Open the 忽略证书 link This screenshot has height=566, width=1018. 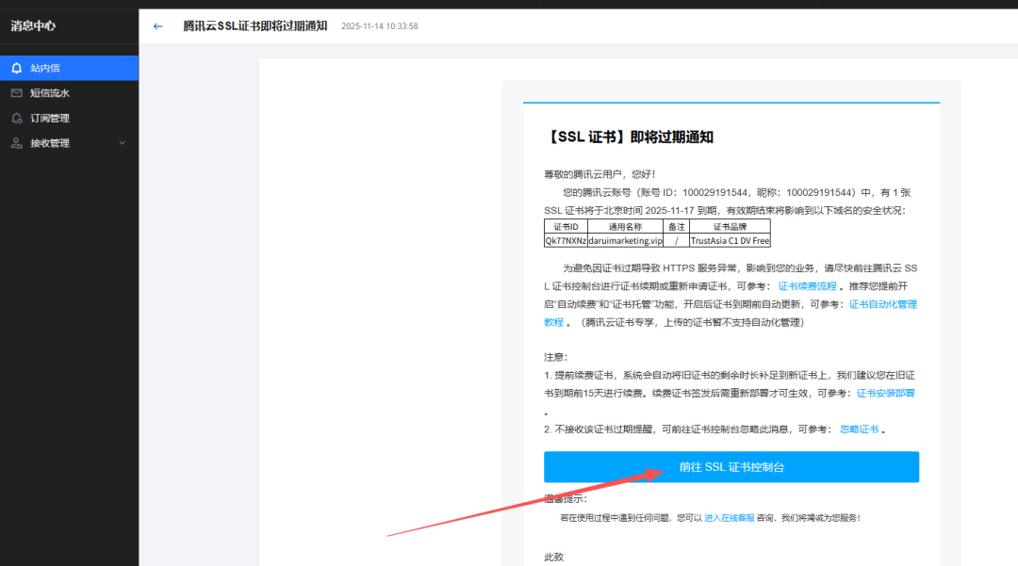click(859, 429)
